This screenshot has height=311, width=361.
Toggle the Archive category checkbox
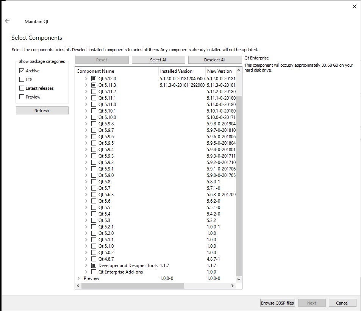pyautogui.click(x=22, y=71)
